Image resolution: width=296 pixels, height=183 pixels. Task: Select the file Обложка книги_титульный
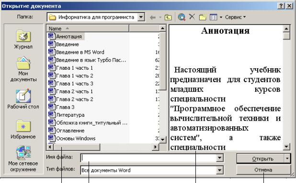(x=92, y=123)
